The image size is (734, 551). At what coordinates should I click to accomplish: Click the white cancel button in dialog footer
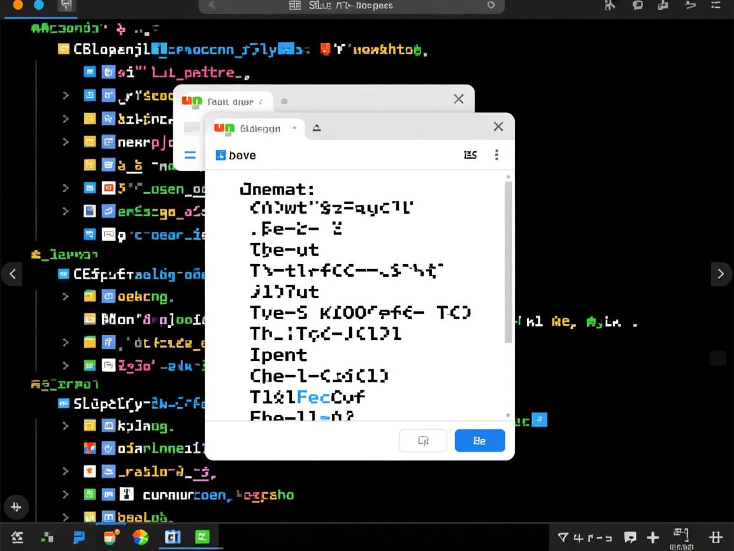[x=422, y=441]
